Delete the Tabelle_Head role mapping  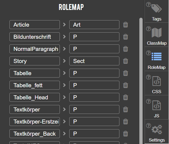point(126,97)
